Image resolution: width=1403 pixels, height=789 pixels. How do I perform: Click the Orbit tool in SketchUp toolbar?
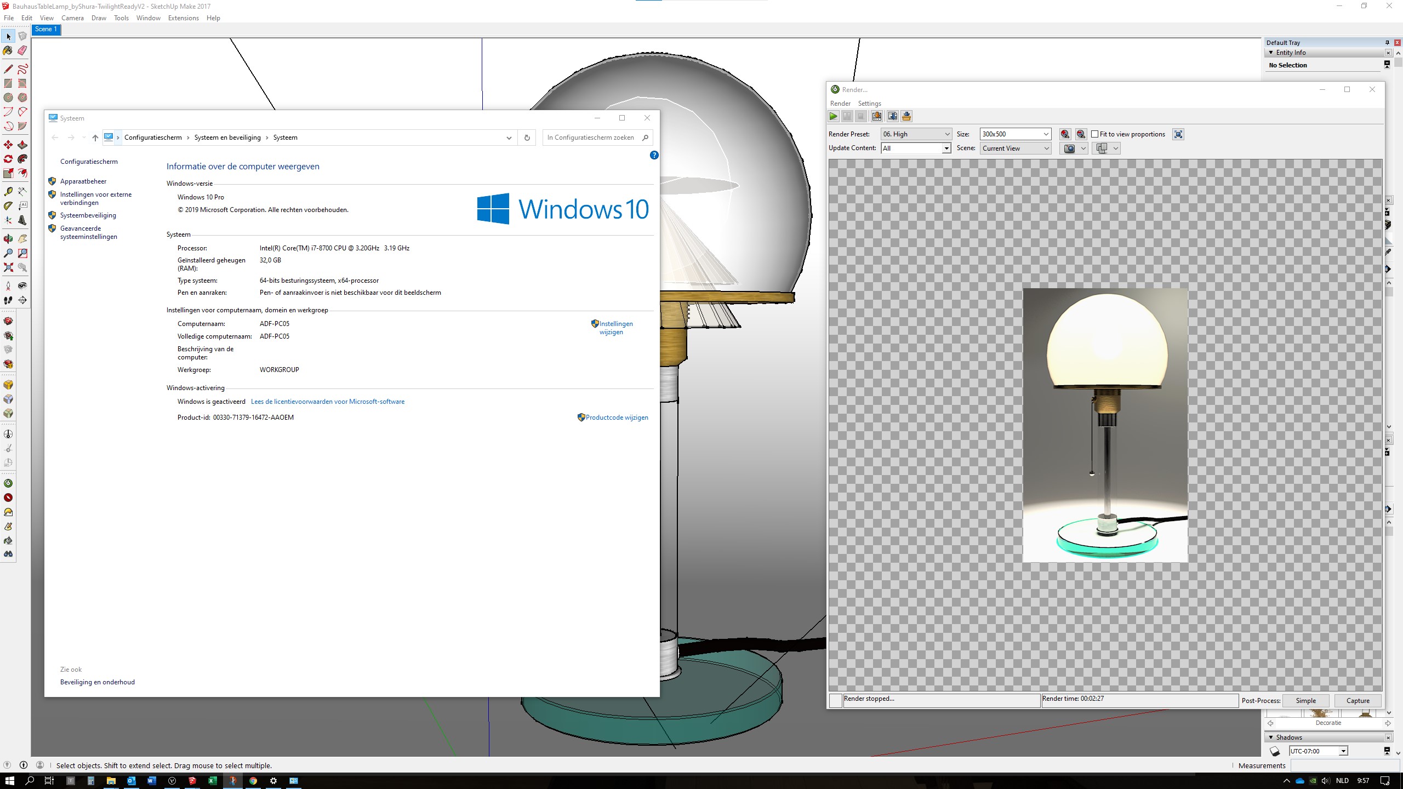coord(9,236)
